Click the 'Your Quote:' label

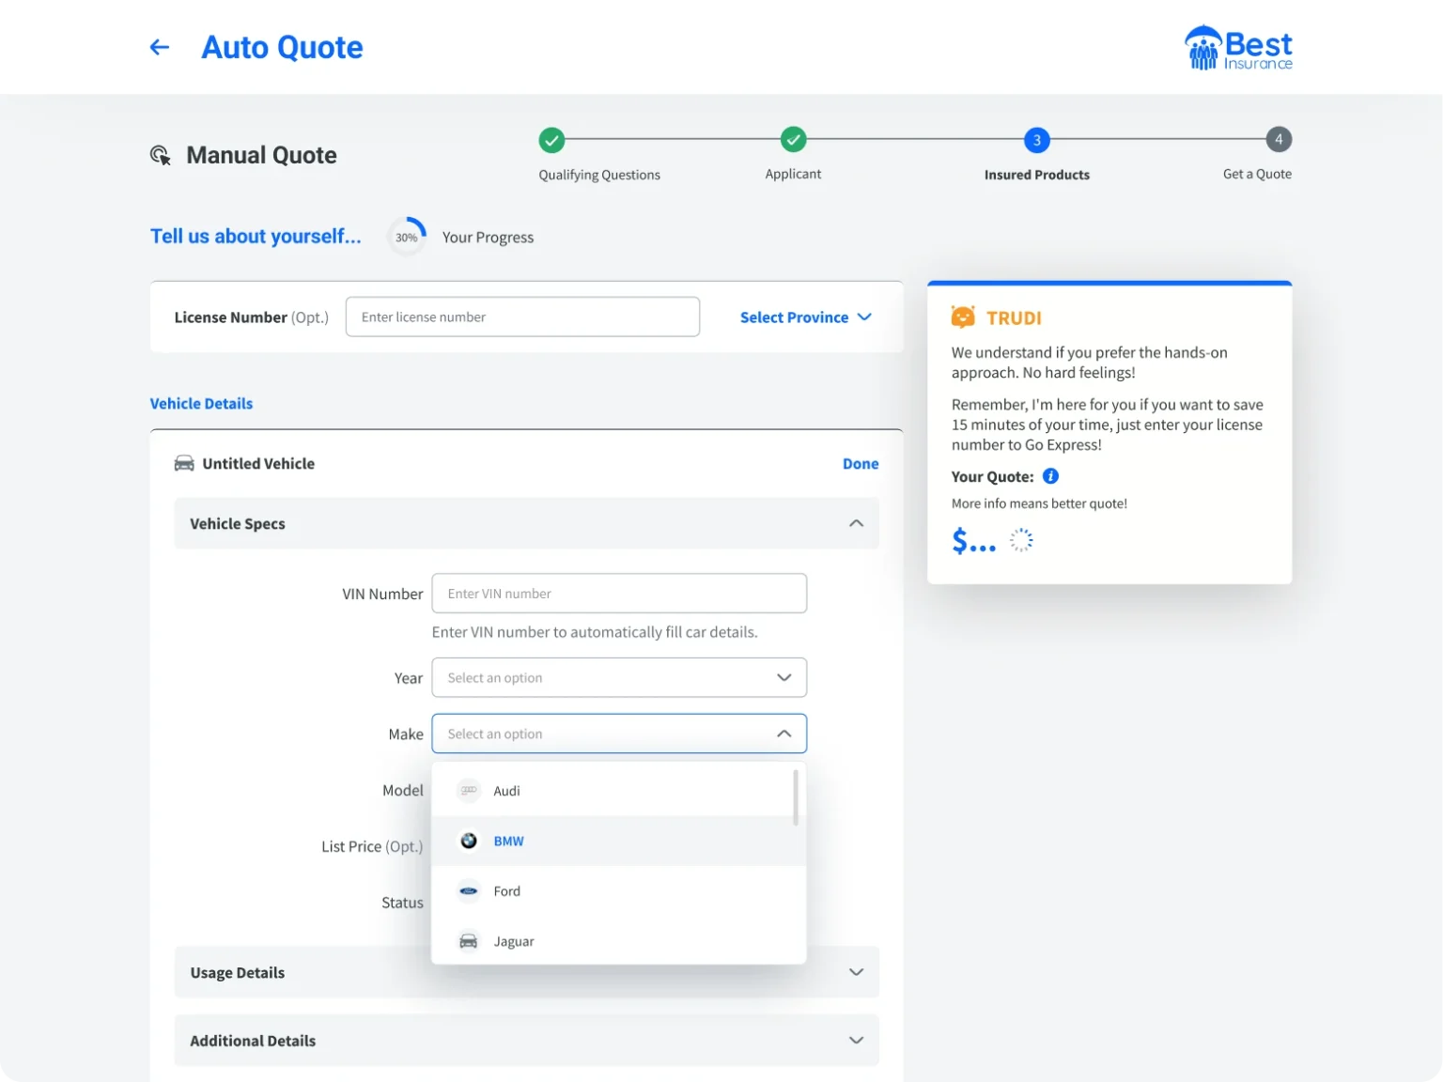[992, 476]
